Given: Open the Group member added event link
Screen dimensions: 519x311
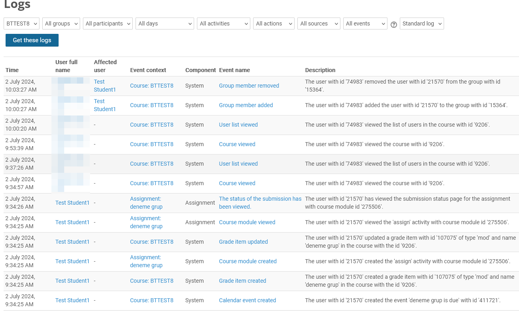Looking at the screenshot, I should coord(246,105).
